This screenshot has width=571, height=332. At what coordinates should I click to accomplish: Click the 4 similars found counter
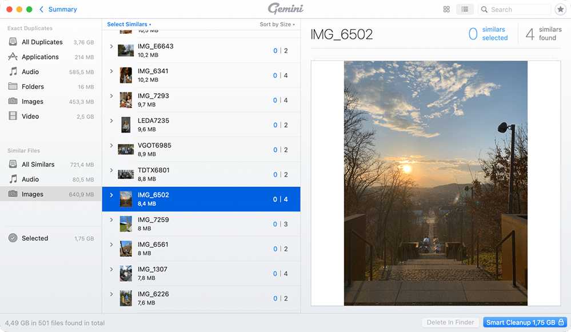pyautogui.click(x=544, y=34)
